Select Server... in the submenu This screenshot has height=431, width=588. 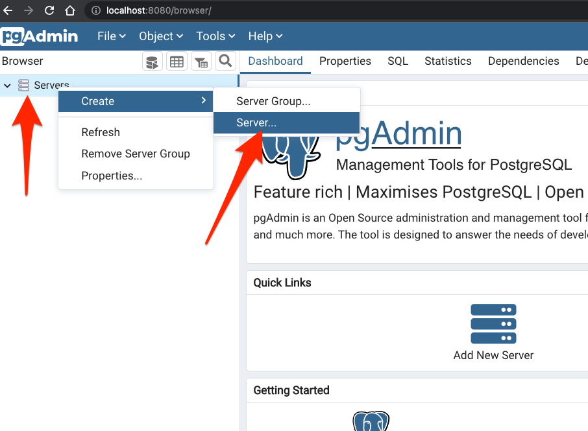pos(286,122)
